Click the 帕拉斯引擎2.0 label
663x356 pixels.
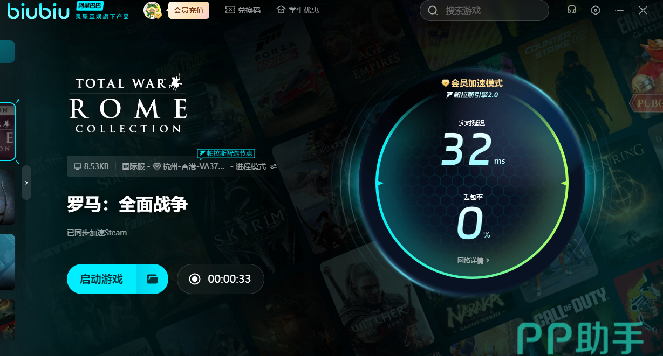coord(472,95)
